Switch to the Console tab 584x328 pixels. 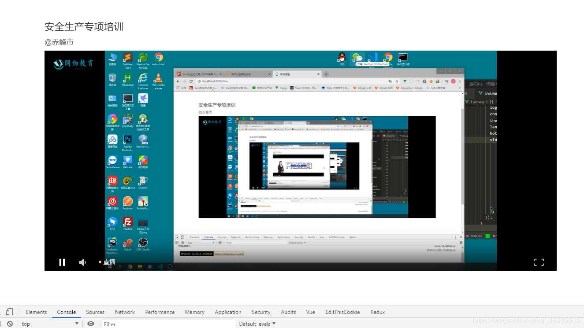point(67,312)
